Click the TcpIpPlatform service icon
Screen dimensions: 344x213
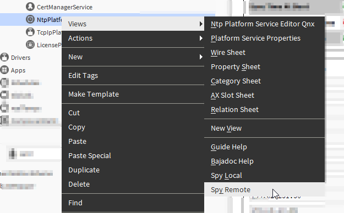[30, 32]
